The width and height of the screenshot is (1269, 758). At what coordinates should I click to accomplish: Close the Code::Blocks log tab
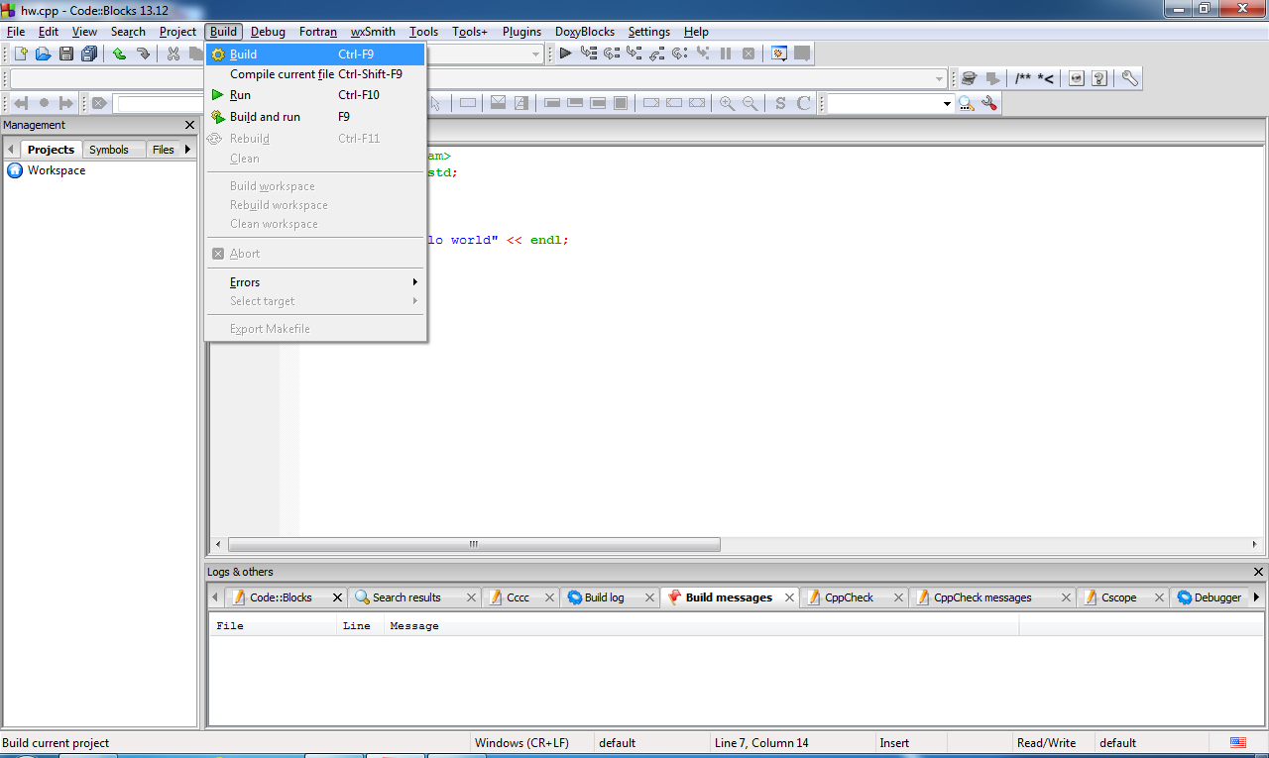point(337,597)
